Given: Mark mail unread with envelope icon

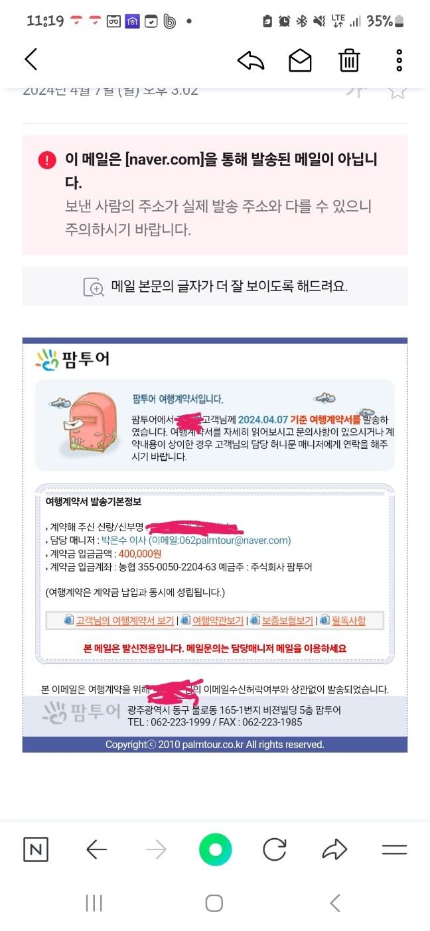Looking at the screenshot, I should [x=300, y=60].
